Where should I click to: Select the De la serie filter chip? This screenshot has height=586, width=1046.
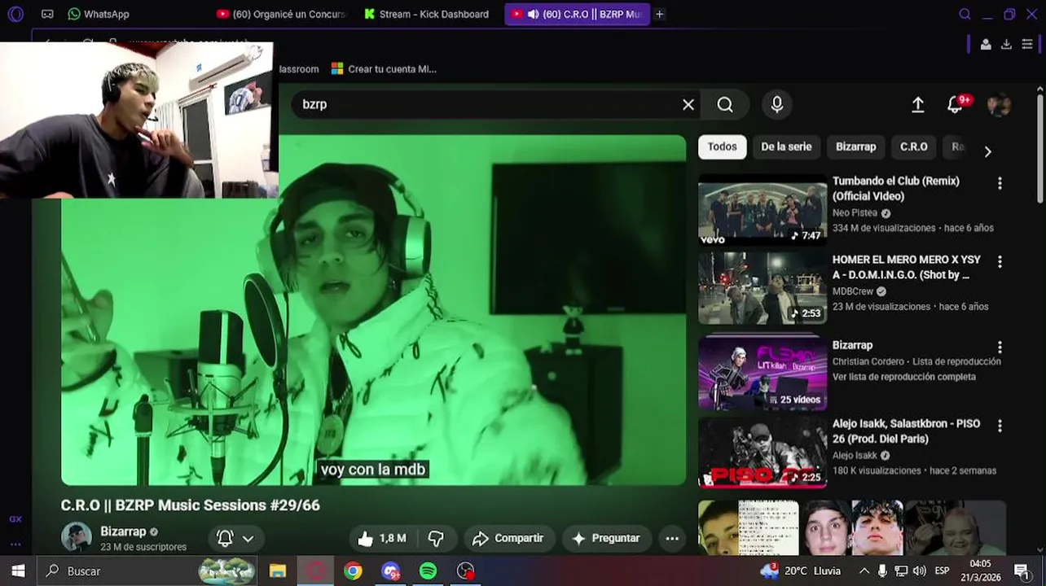[786, 146]
